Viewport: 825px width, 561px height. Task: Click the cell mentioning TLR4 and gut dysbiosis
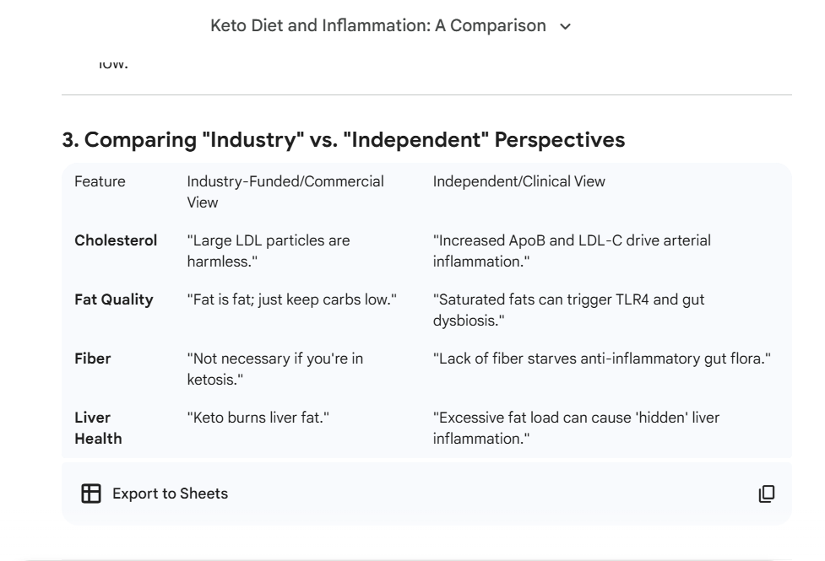(568, 310)
